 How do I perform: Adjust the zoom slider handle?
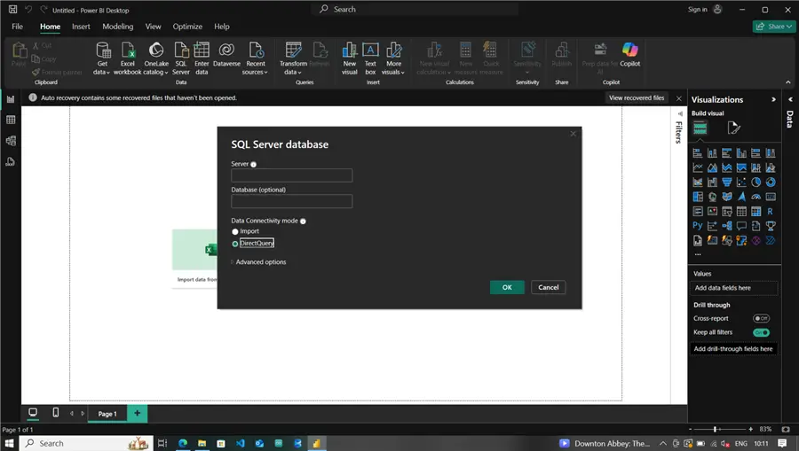click(x=715, y=430)
